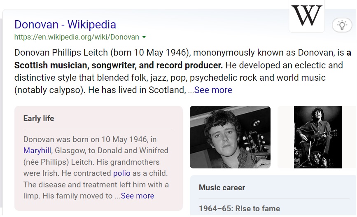Open the photo of Donovan playing guitar
This screenshot has width=357, height=217.
pos(317,137)
